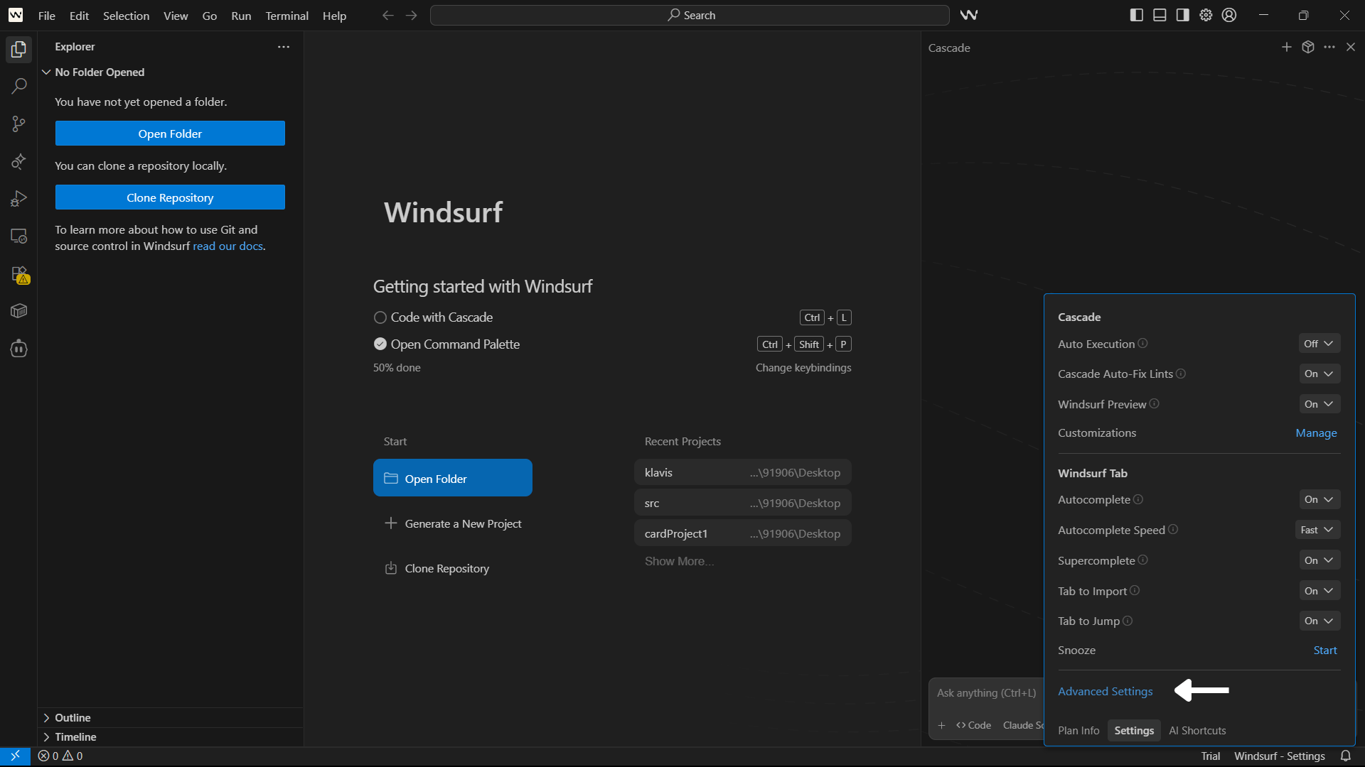Viewport: 1365px width, 767px height.
Task: Click the Ask anything Cascade input
Action: tap(987, 692)
